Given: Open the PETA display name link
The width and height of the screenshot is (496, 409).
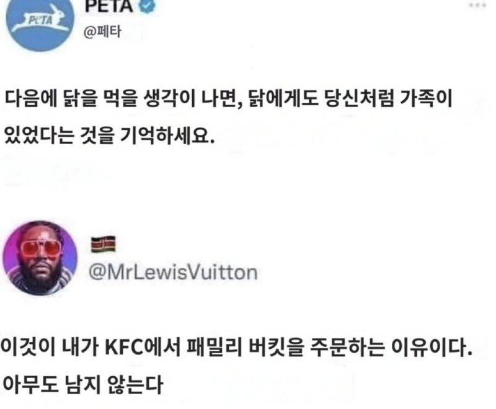Looking at the screenshot, I should coord(108,6).
